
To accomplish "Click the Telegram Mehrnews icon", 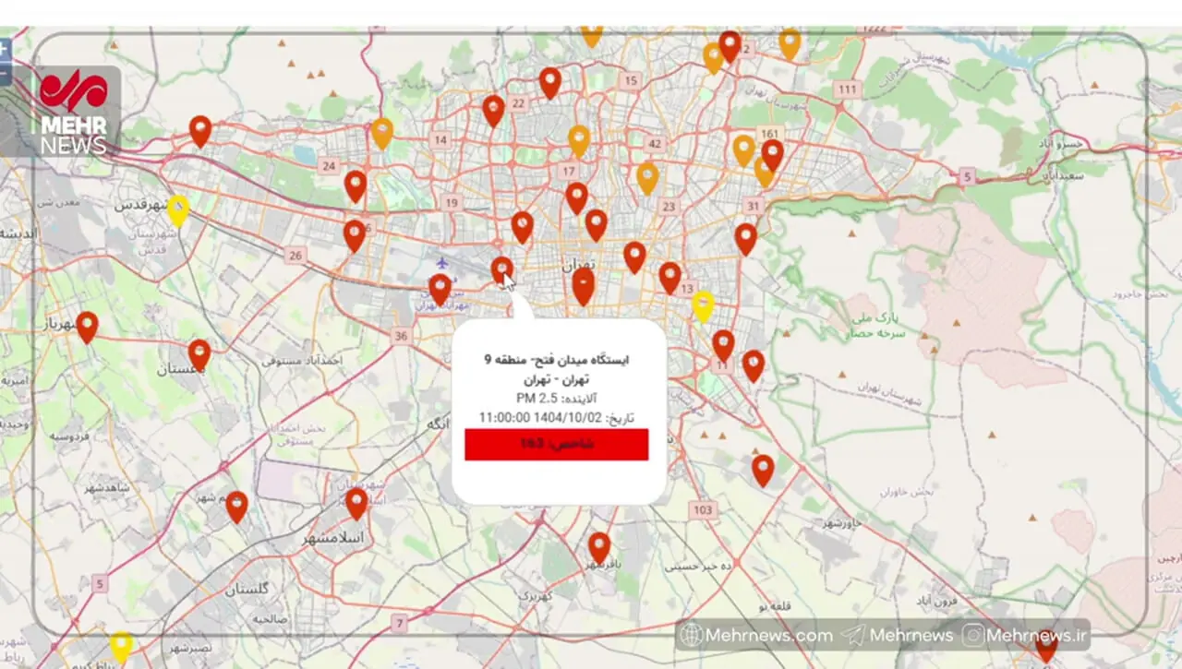I will pyautogui.click(x=855, y=635).
